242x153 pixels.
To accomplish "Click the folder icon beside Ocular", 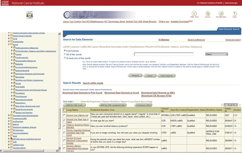I will point(14,83).
